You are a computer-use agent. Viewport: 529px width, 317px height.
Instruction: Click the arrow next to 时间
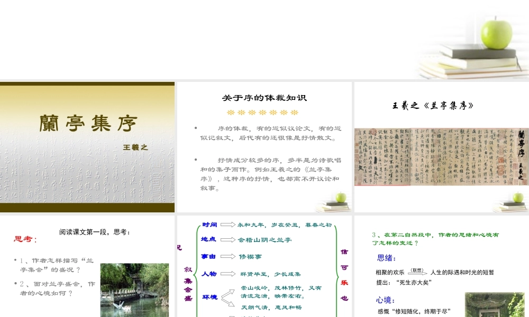[228, 225]
